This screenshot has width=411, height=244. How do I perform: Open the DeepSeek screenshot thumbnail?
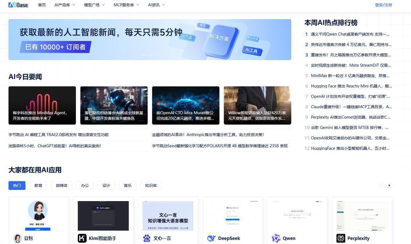point(233,216)
